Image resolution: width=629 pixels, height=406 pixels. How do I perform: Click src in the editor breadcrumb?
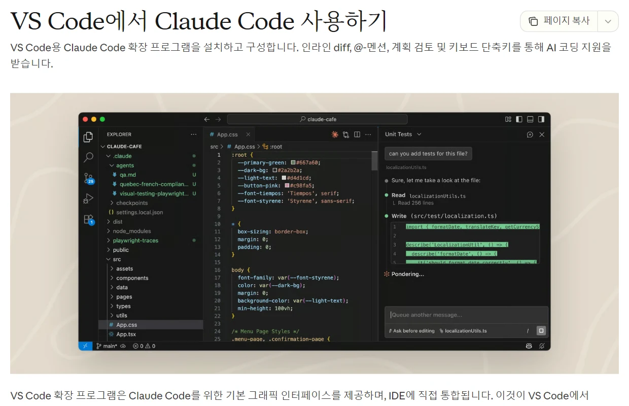tap(214, 147)
